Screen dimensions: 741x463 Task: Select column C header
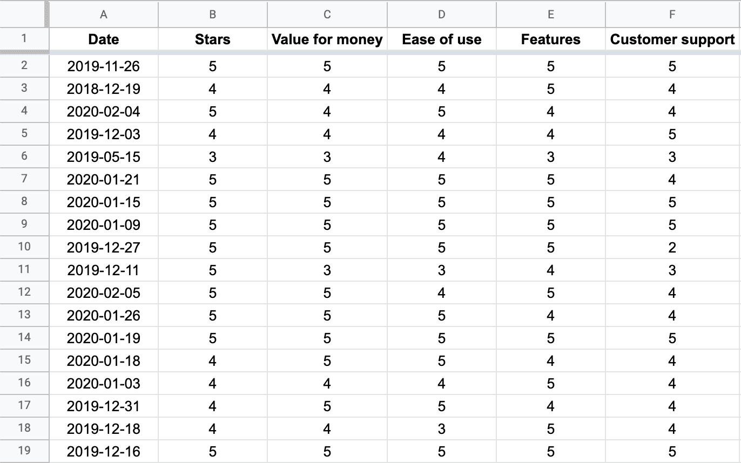coord(327,15)
